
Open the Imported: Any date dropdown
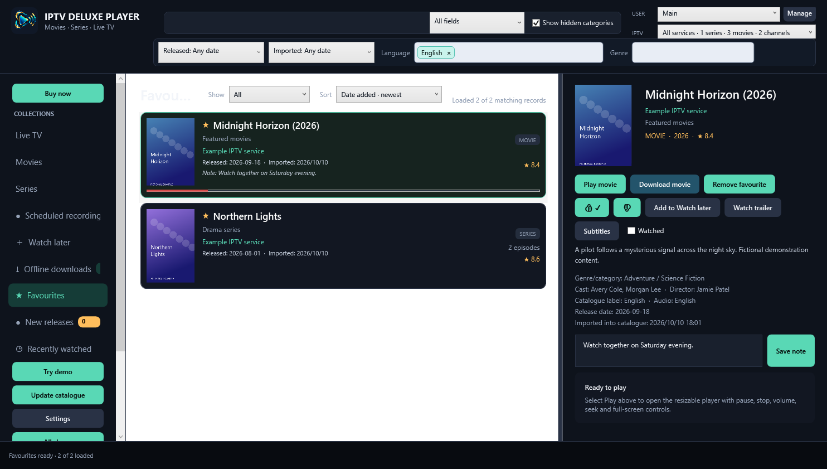click(x=322, y=52)
